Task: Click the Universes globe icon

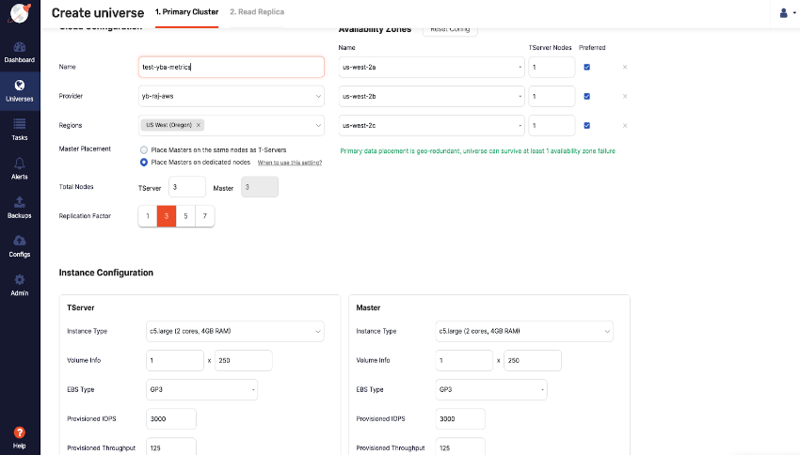Action: point(20,86)
